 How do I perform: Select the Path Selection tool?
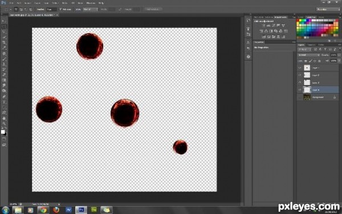click(4, 107)
